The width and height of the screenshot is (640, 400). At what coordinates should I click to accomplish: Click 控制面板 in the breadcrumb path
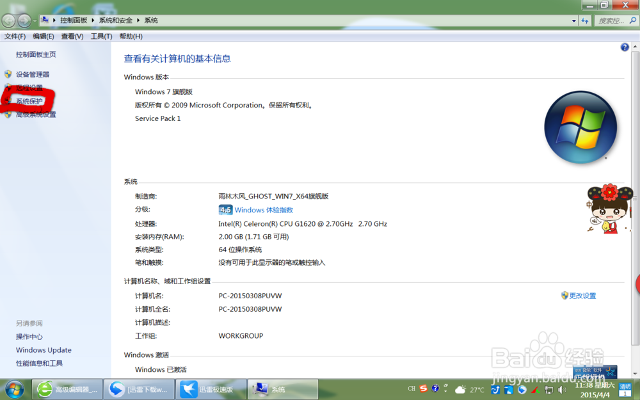(x=74, y=20)
